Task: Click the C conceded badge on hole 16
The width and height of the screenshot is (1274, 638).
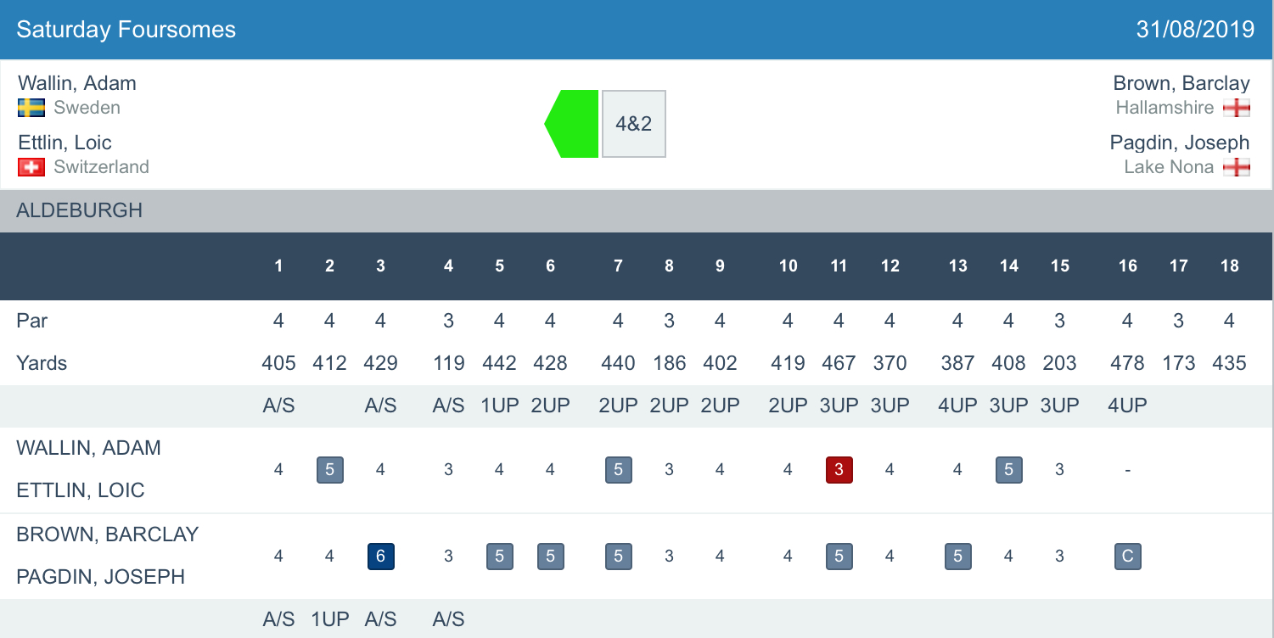Action: click(1127, 557)
